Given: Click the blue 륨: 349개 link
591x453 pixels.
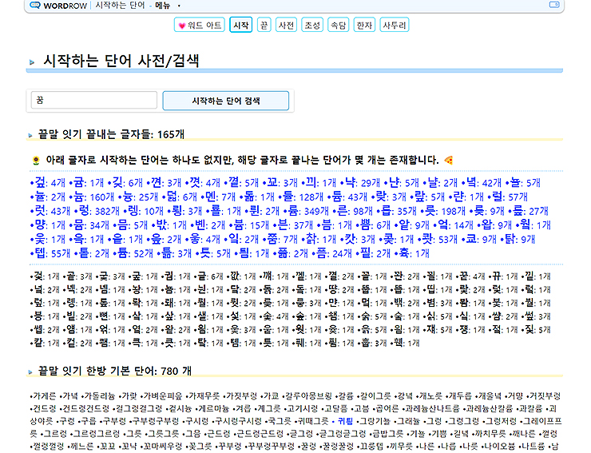Looking at the screenshot, I should pyautogui.click(x=309, y=211).
